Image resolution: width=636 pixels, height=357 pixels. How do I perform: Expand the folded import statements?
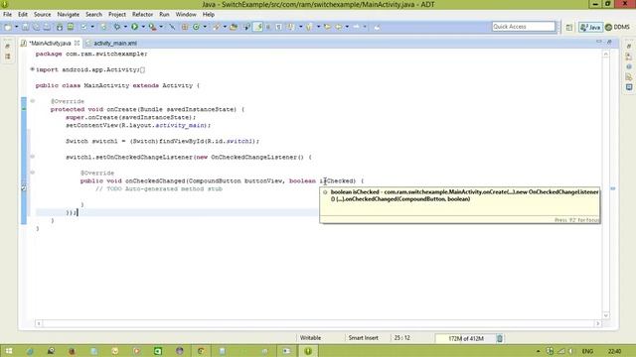point(32,69)
